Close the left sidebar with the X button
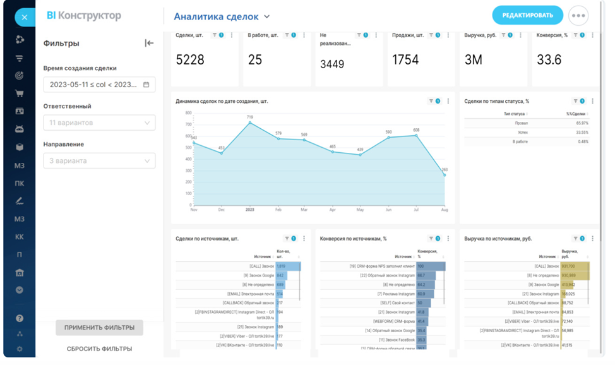This screenshot has height=365, width=615. [24, 17]
